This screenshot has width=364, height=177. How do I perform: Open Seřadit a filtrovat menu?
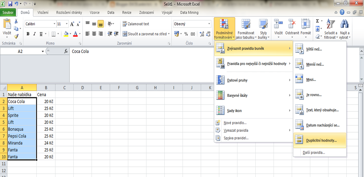click(x=331, y=29)
